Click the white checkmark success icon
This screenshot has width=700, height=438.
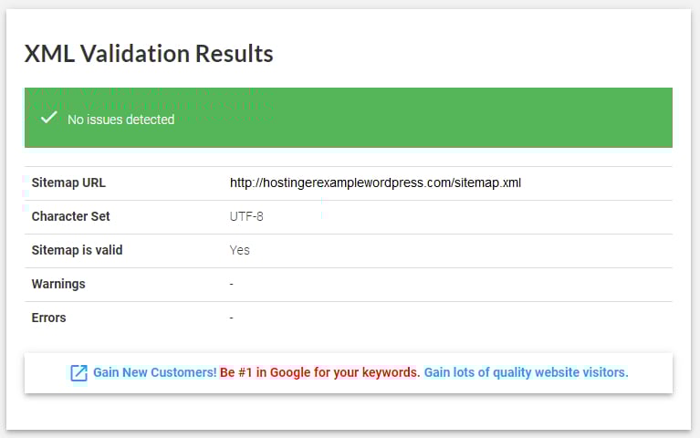[48, 119]
